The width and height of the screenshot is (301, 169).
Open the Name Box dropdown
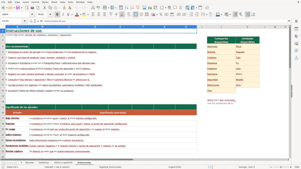pyautogui.click(x=25, y=21)
